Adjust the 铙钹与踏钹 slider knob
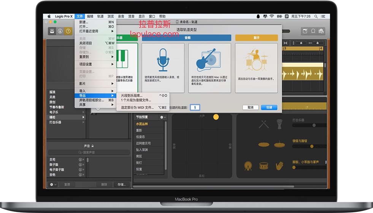The height and width of the screenshot is (213, 373). 312,146
